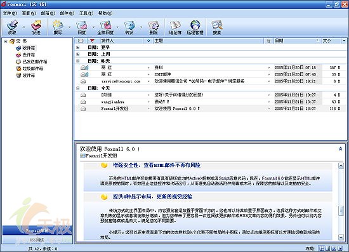Launch the 搜索 search tool
This screenshot has height=252, width=349.
217,27
